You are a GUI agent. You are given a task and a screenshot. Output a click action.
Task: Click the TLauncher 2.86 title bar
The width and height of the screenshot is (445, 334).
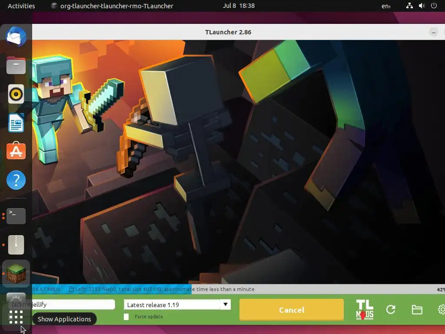228,32
